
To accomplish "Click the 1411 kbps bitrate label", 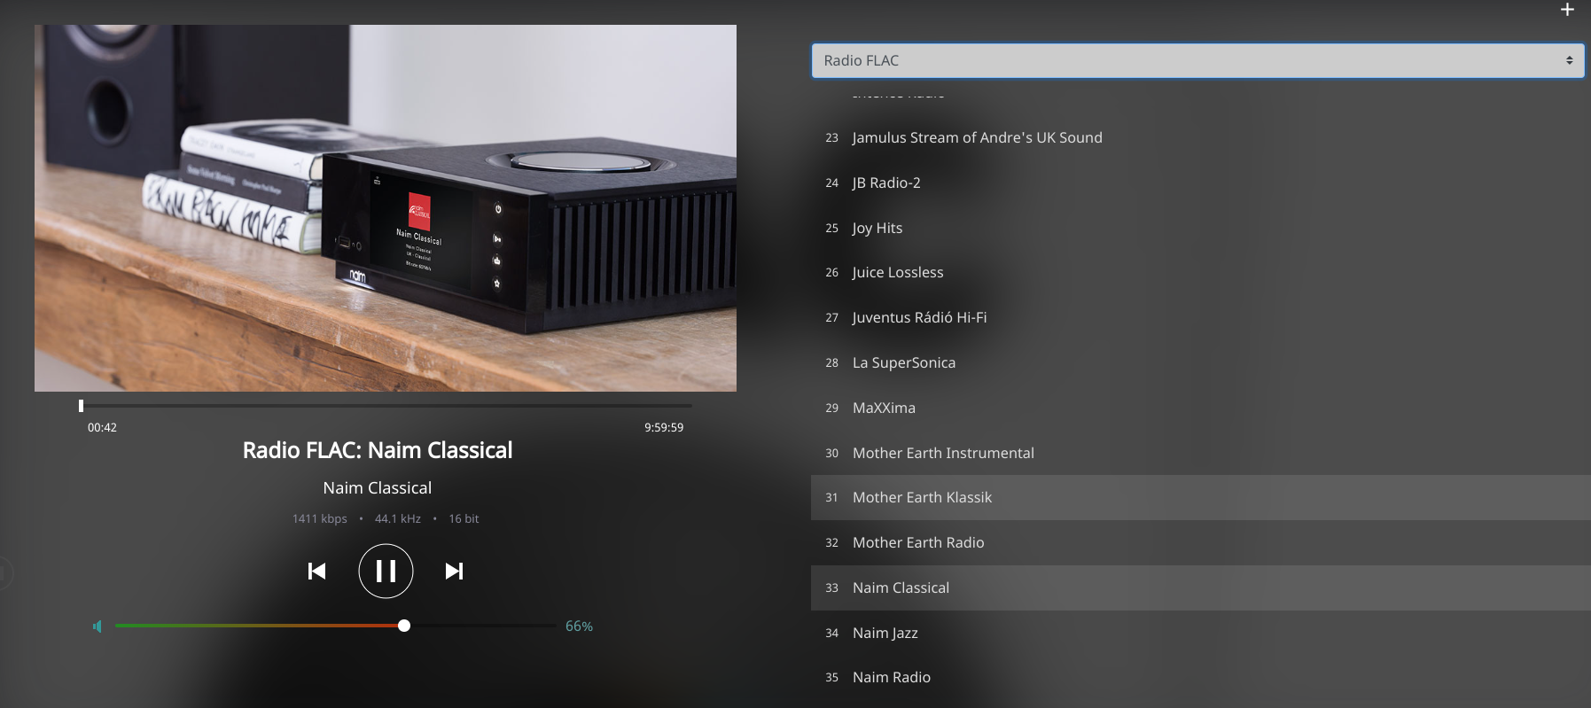I will 320,518.
